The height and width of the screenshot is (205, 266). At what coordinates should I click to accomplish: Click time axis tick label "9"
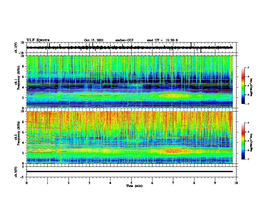point(215,183)
